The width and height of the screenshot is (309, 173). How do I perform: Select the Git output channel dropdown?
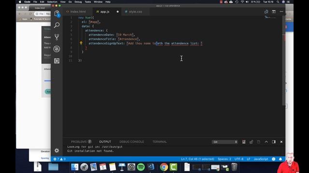click(225, 142)
